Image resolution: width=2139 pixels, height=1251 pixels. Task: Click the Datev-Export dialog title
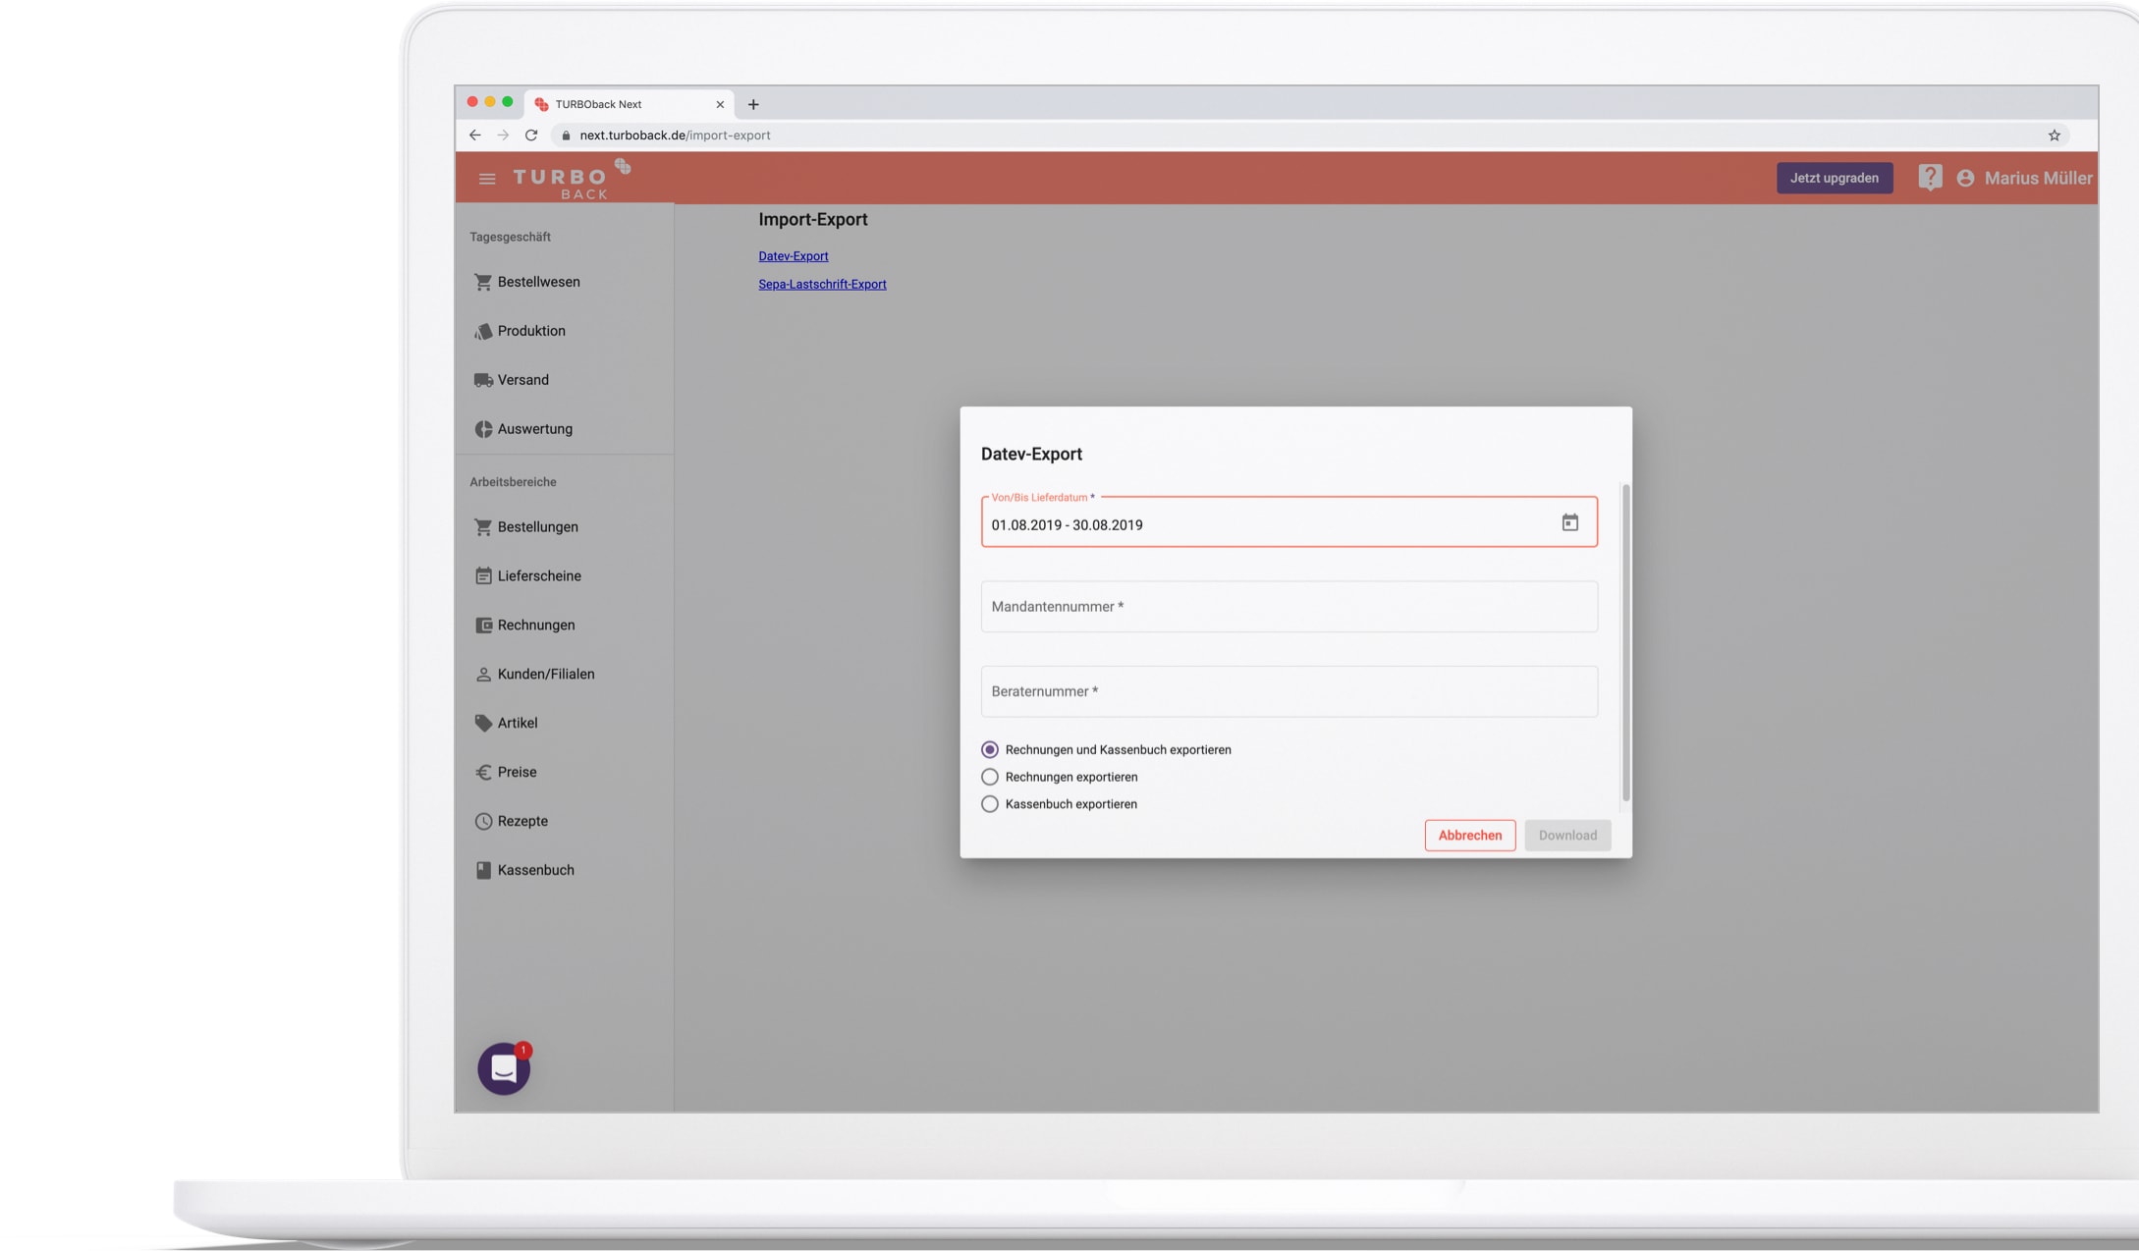(1031, 454)
